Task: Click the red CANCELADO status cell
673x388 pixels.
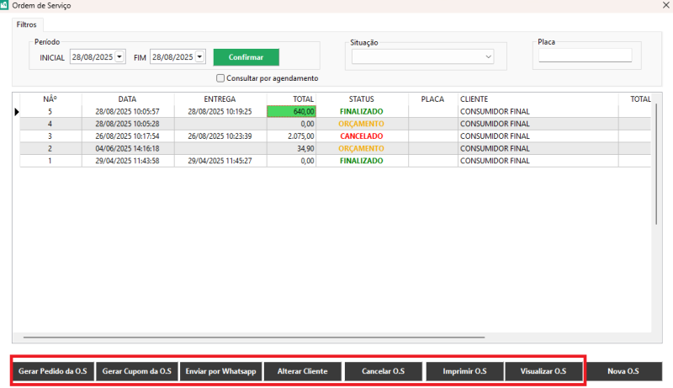Action: [362, 136]
